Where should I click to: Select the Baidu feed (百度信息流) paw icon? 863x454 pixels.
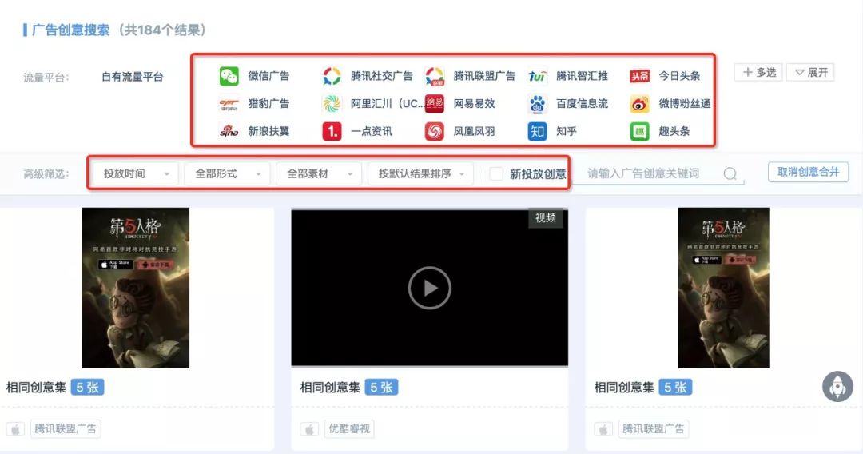point(537,103)
